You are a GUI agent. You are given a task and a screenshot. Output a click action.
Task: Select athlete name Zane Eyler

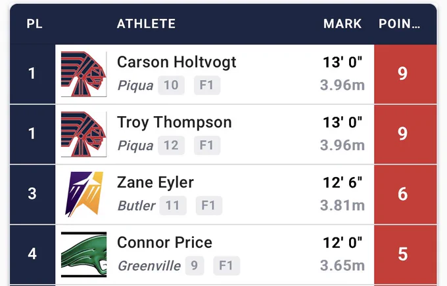click(155, 182)
